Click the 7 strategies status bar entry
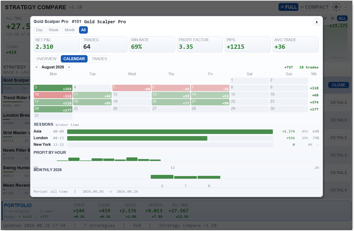The image size is (354, 231). 99,225
